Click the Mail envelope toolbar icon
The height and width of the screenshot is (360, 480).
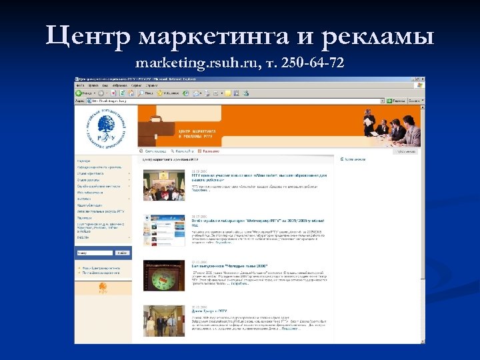coord(196,93)
